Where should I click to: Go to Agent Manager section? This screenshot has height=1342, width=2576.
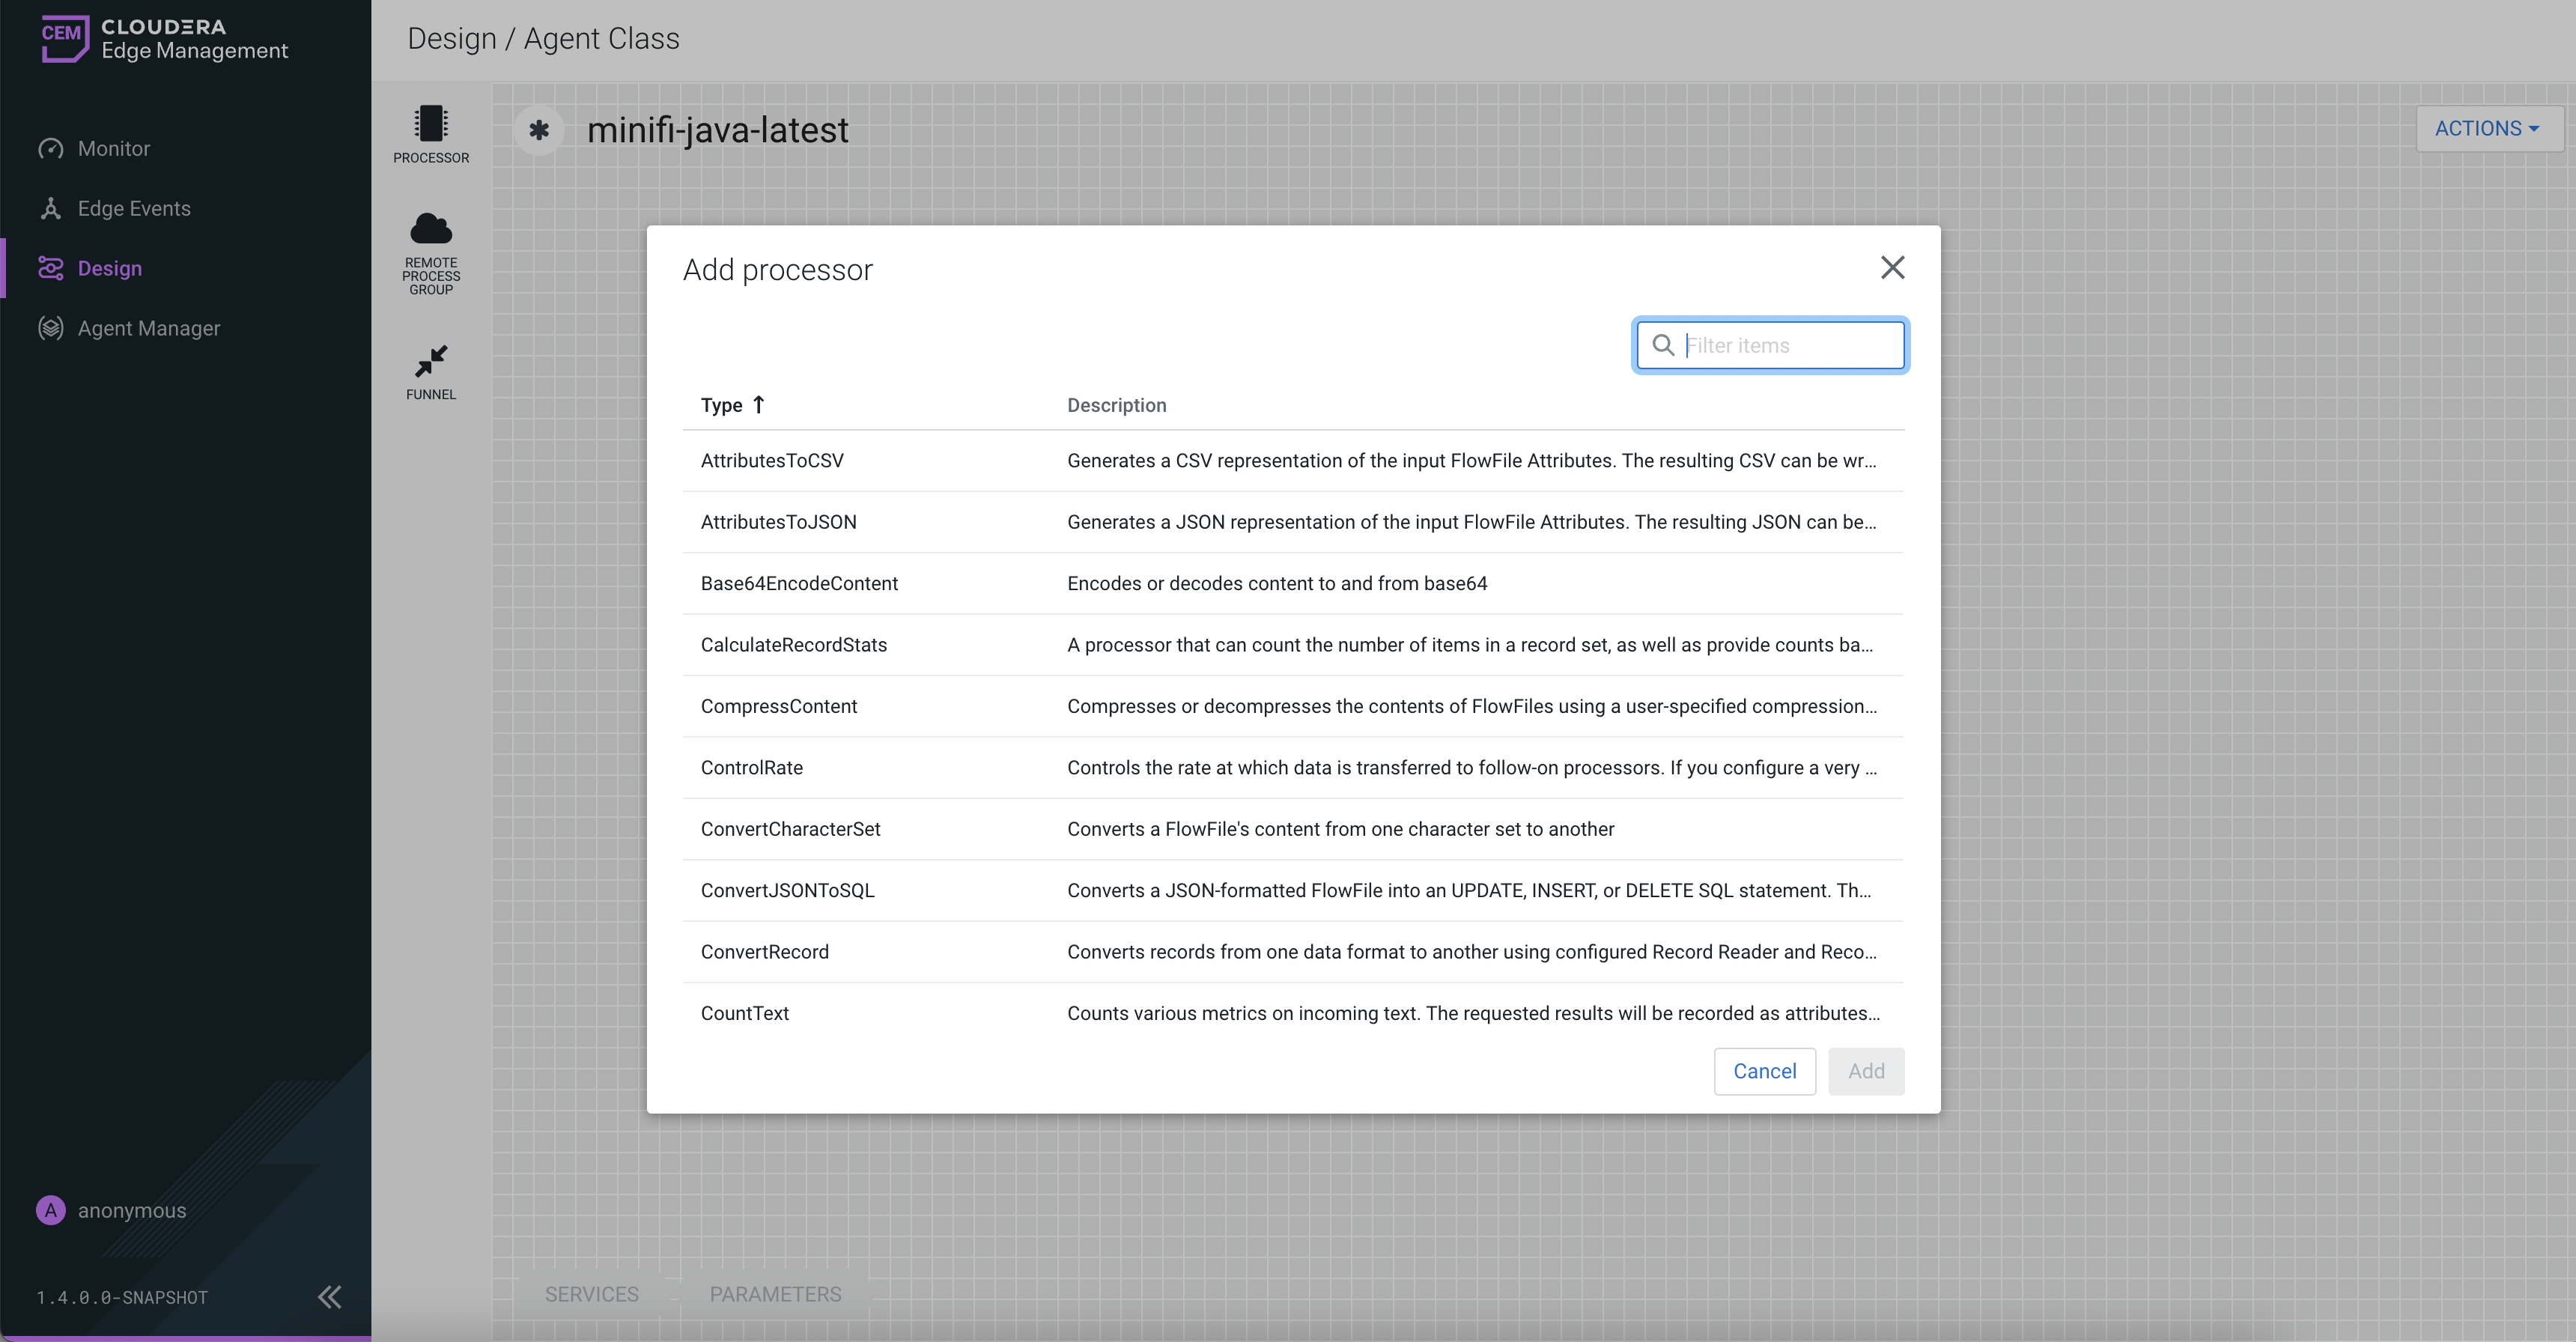click(x=149, y=329)
